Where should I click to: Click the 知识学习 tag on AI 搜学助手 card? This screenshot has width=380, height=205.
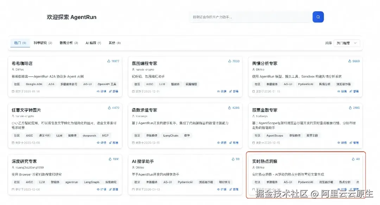224,182
